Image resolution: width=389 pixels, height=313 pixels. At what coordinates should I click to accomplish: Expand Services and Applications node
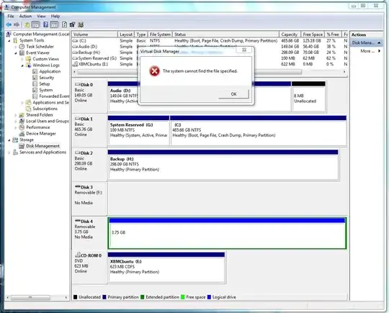(x=9, y=152)
